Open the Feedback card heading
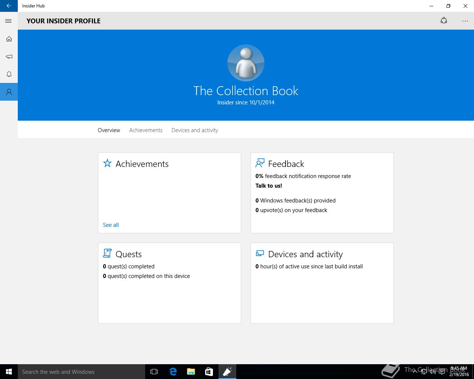Viewport: 474px width, 379px height. [286, 164]
